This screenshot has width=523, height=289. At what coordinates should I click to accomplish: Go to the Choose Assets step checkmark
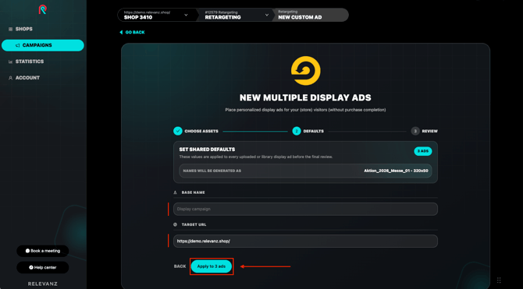coord(178,131)
